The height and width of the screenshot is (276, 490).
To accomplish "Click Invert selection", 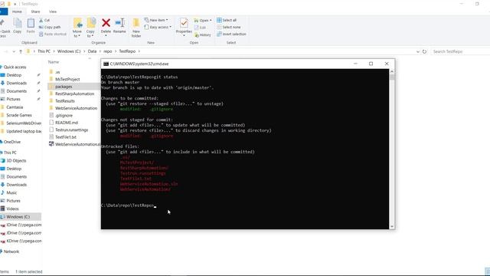I will point(231,34).
